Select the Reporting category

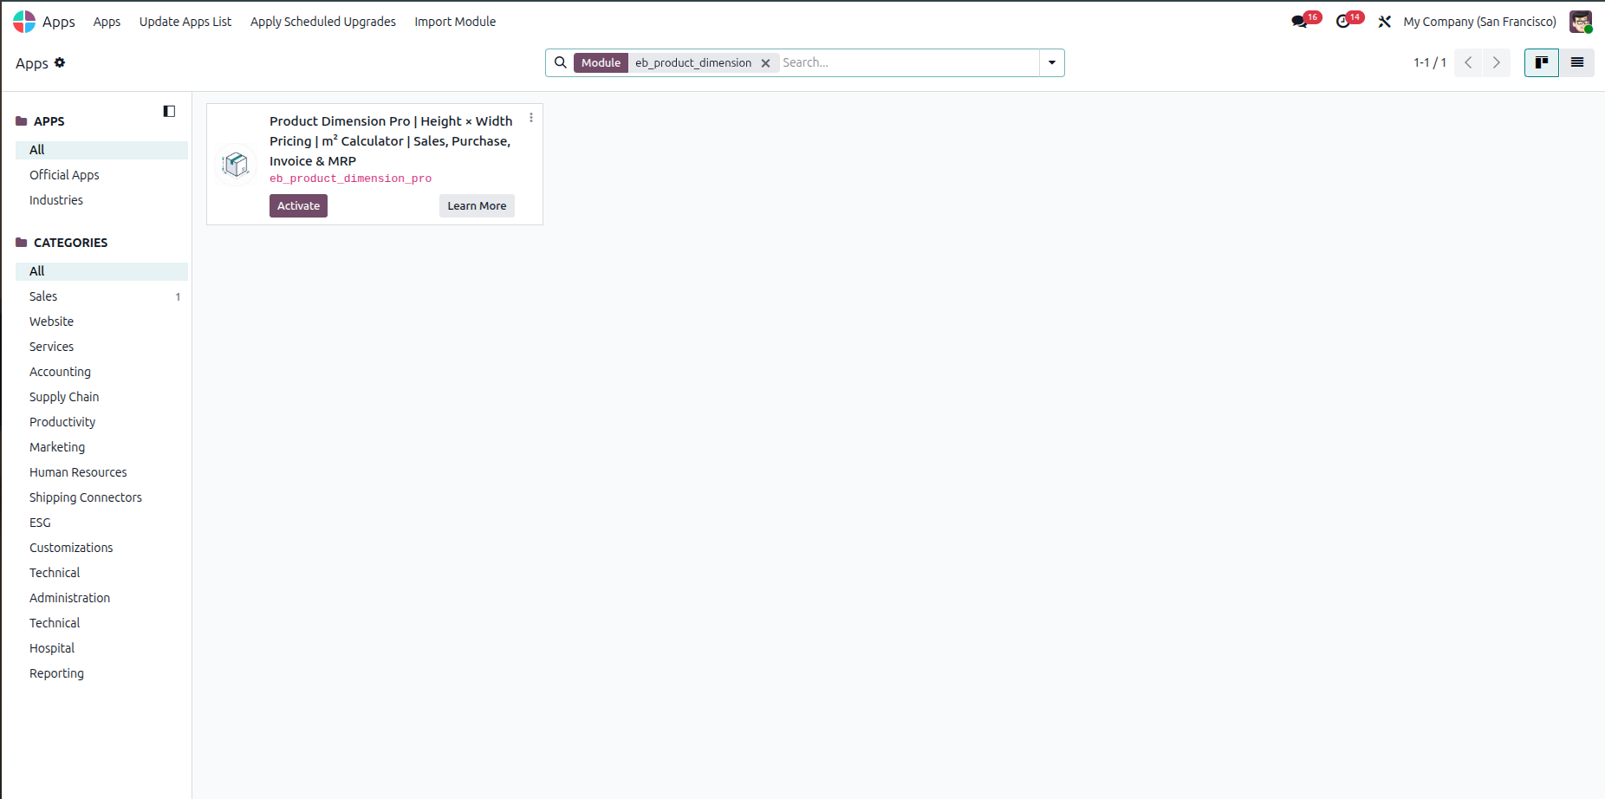101,673
